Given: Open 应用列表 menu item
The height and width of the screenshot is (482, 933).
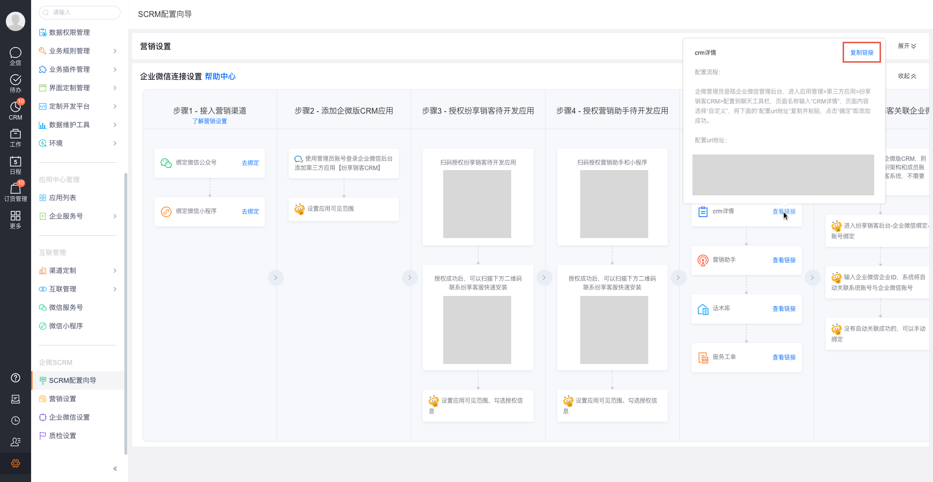Looking at the screenshot, I should click(x=78, y=197).
